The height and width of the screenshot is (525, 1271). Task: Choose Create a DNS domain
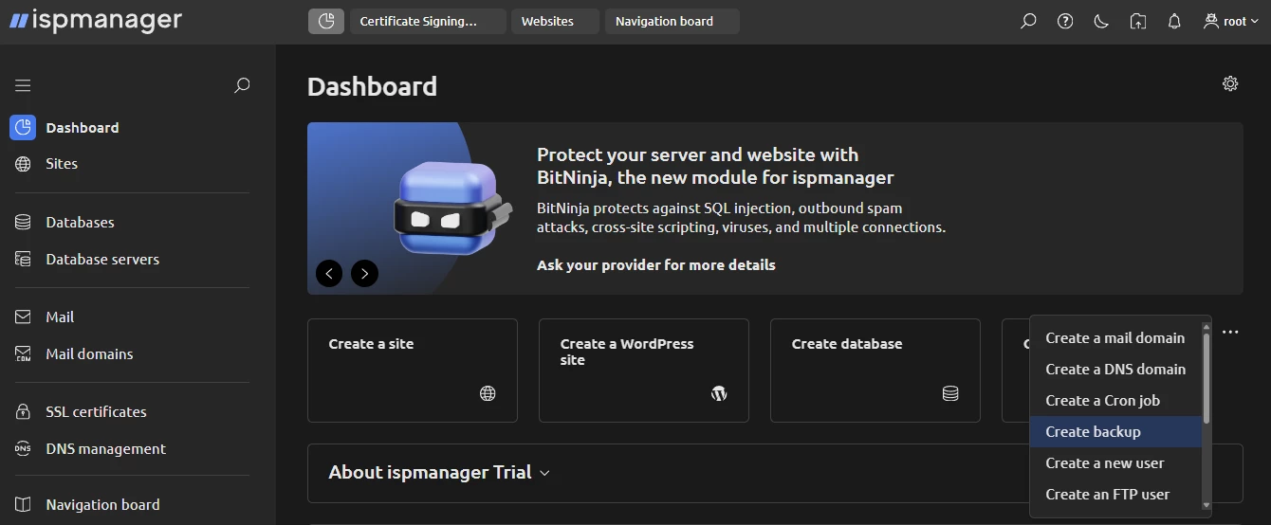(x=1115, y=370)
